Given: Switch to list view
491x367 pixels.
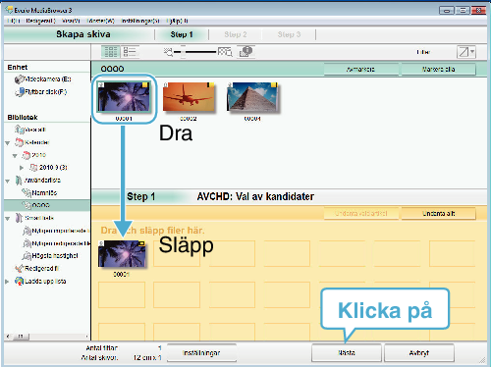Looking at the screenshot, I should (x=130, y=52).
